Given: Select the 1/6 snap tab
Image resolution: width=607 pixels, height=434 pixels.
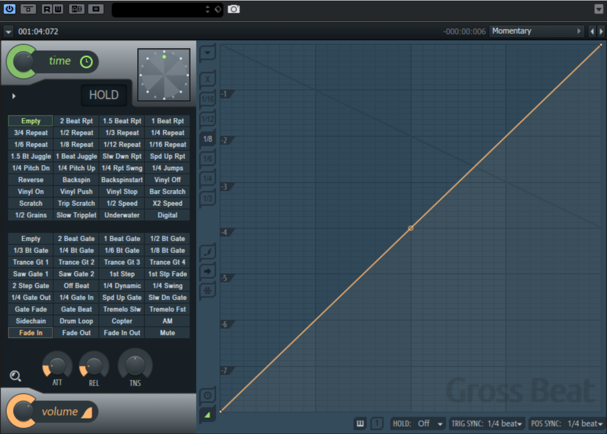Looking at the screenshot, I should pyautogui.click(x=208, y=159).
